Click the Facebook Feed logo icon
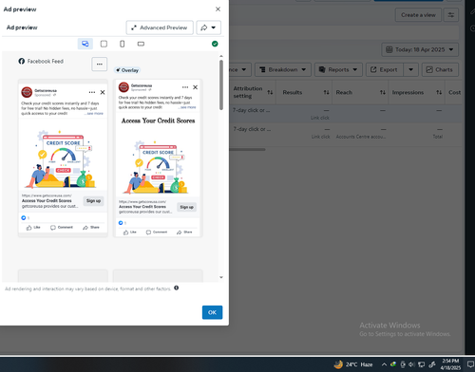 (x=22, y=61)
